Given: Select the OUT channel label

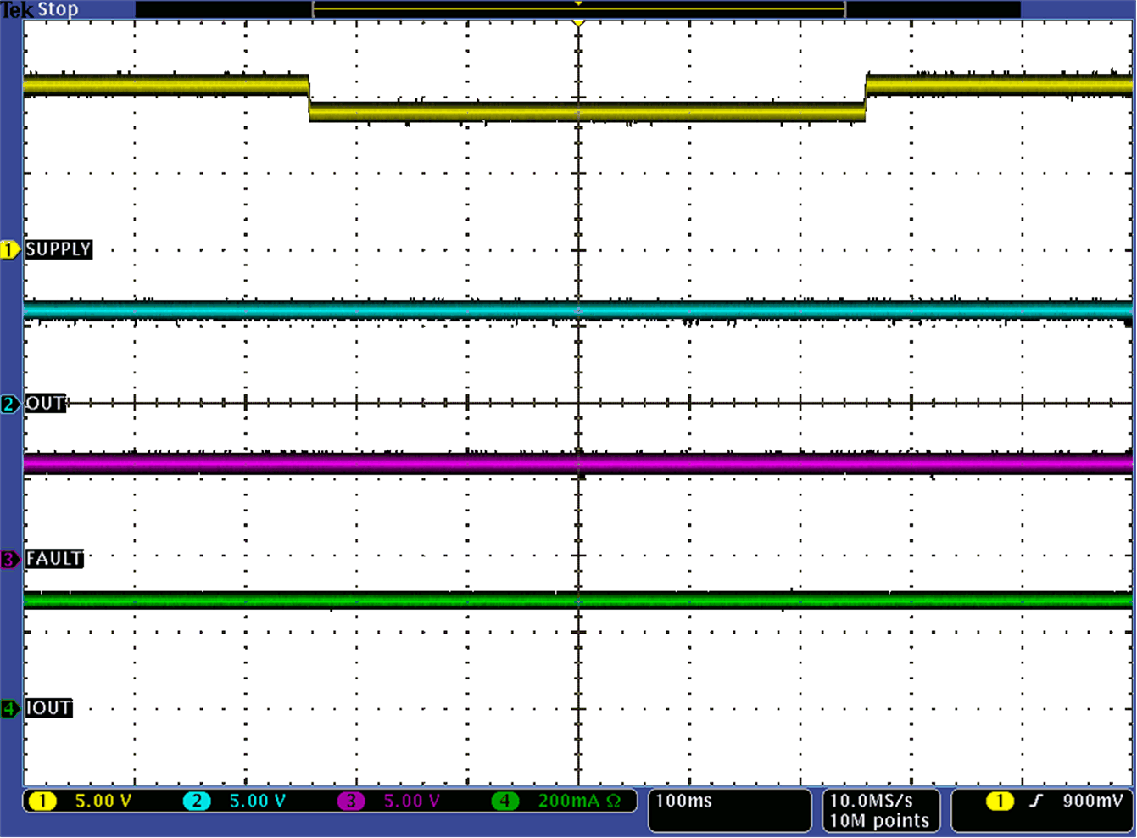Looking at the screenshot, I should (x=47, y=405).
